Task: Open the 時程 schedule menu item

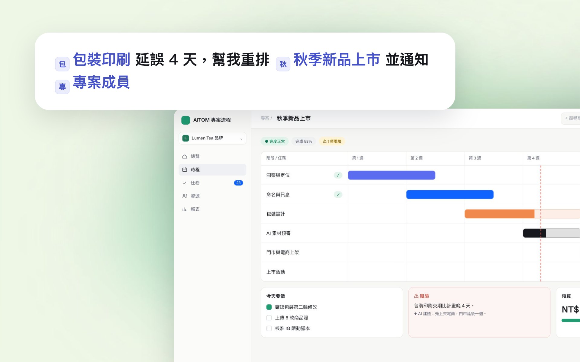Action: click(x=212, y=170)
